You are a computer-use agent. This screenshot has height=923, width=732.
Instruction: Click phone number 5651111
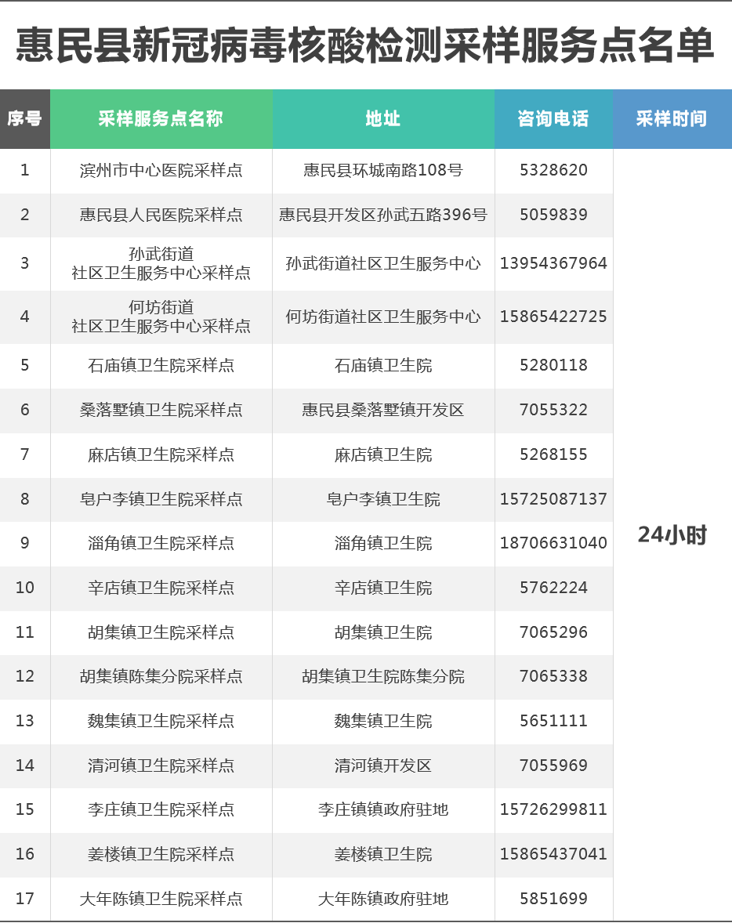point(553,721)
